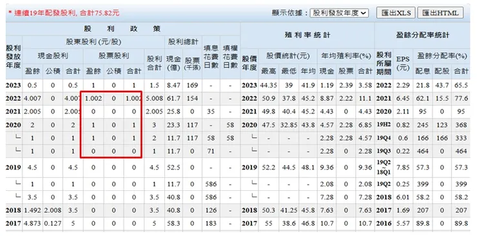Click the 9.36 cash yield cell for 2019

point(327,167)
